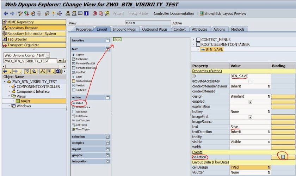Viewport: 296px width, 176px height.
Task: Open the visible property dropdown
Action: (x=269, y=142)
